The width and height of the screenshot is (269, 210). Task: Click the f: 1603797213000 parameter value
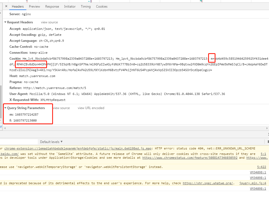pos(25,120)
